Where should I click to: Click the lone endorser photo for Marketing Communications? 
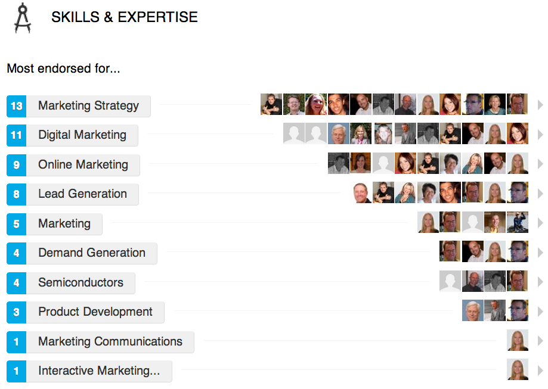point(517,340)
